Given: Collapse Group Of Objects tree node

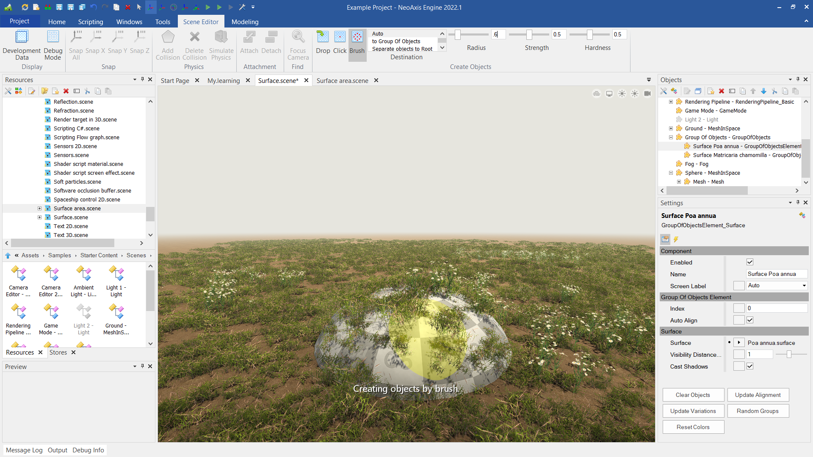Looking at the screenshot, I should pyautogui.click(x=671, y=138).
